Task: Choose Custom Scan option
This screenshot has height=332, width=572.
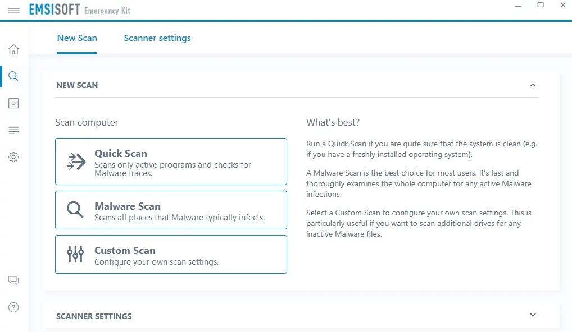Action: (171, 254)
